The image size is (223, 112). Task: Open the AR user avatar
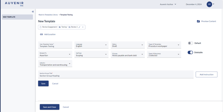click(x=209, y=4)
